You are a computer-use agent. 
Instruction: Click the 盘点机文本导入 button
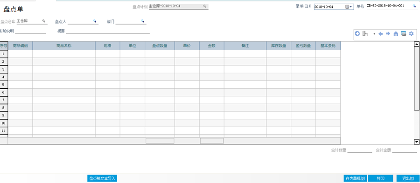(102, 178)
